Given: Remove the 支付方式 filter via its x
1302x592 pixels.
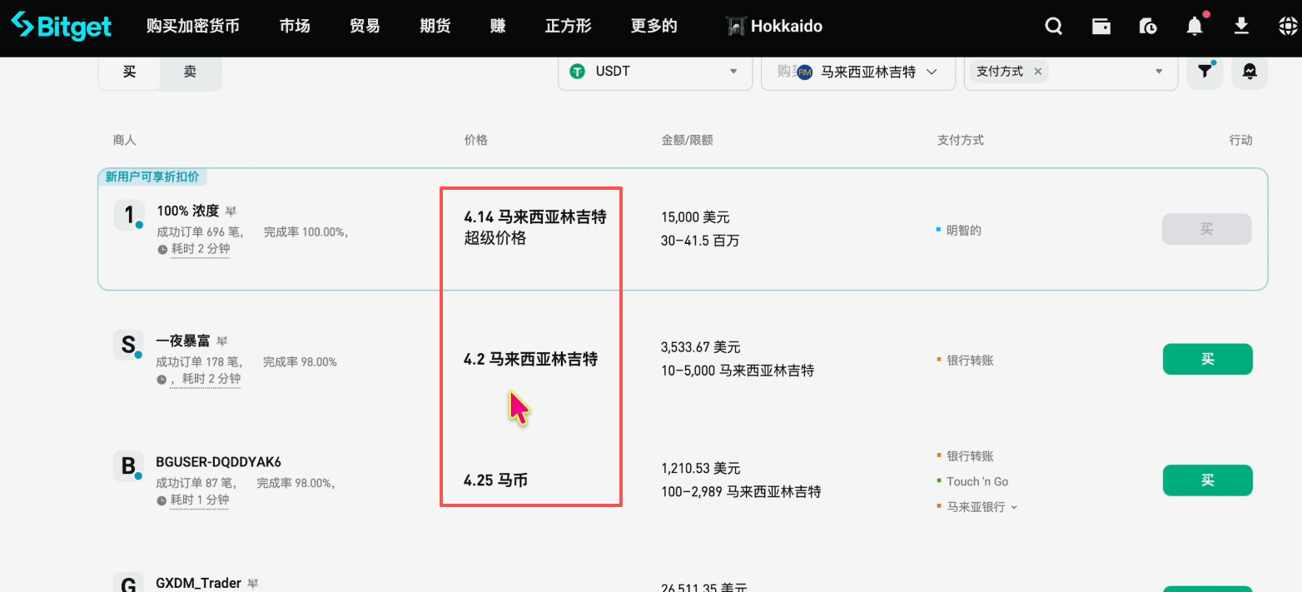Looking at the screenshot, I should 1038,72.
